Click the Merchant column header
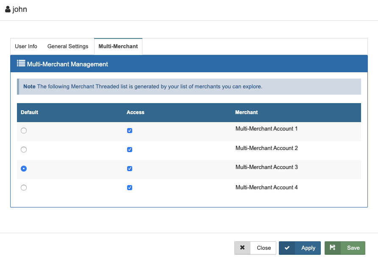The image size is (378, 262). coord(247,112)
